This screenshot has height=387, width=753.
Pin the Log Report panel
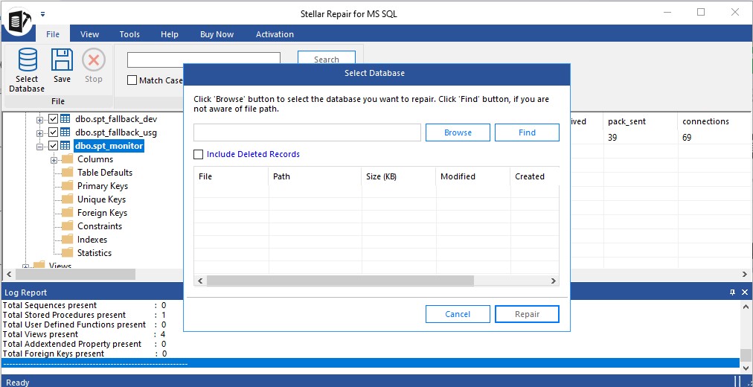732,292
